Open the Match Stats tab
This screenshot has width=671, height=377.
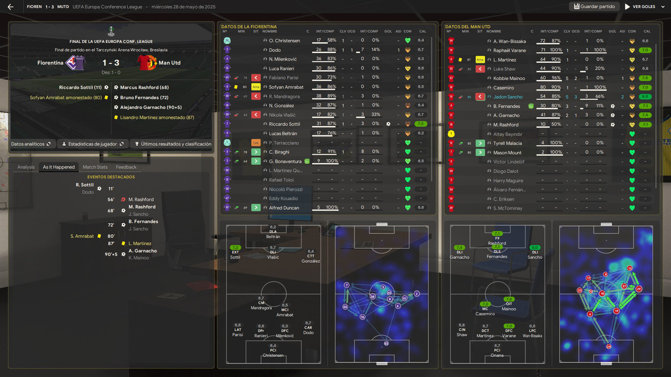click(95, 167)
